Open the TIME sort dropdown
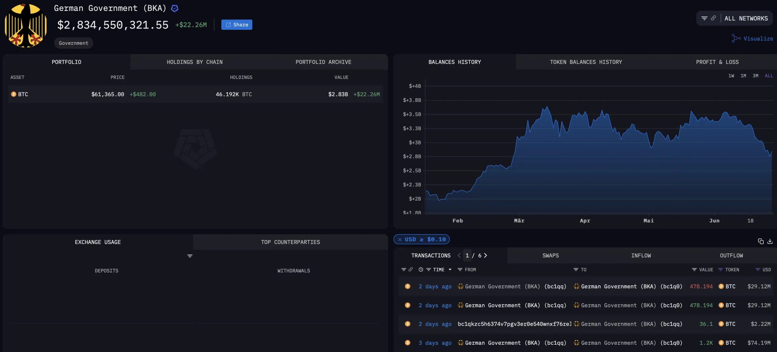The image size is (777, 352). point(450,270)
